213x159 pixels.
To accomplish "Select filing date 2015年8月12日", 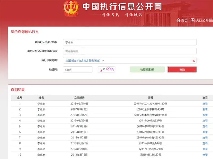I will (79, 115).
